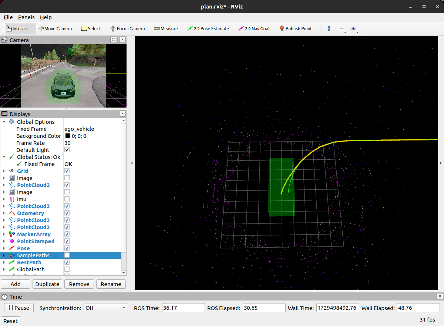Screen dimensions: 444x326
Task: Click the Fixed Frame ego_vehicle value
Action: coord(79,129)
